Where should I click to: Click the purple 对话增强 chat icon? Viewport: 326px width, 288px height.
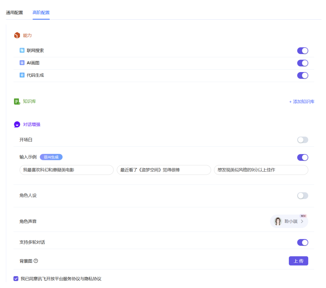point(17,124)
